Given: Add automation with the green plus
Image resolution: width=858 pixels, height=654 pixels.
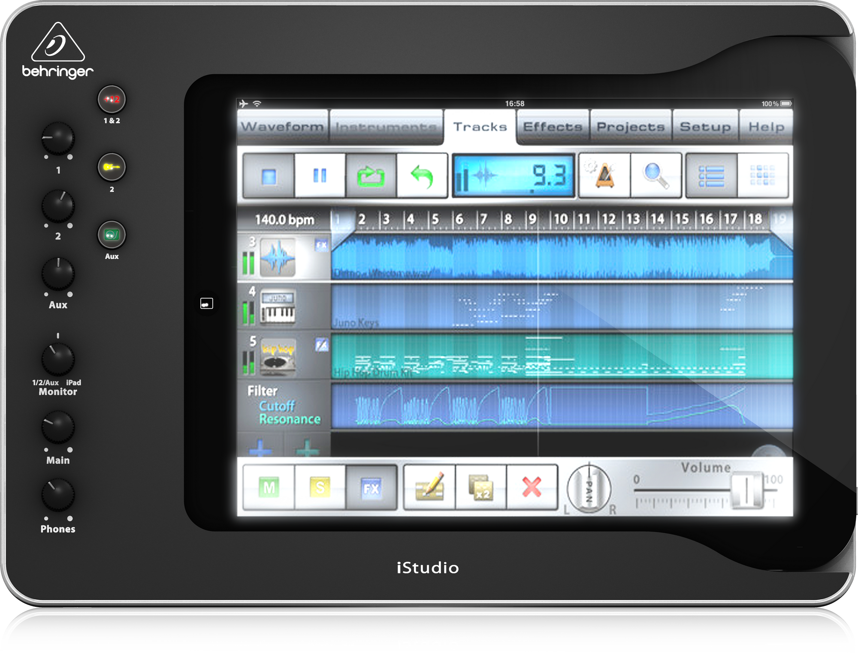Looking at the screenshot, I should [307, 447].
